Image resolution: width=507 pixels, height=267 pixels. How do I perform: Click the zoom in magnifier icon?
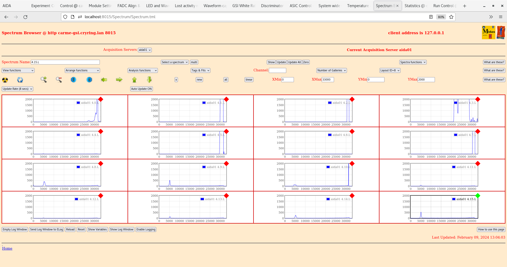click(x=44, y=80)
